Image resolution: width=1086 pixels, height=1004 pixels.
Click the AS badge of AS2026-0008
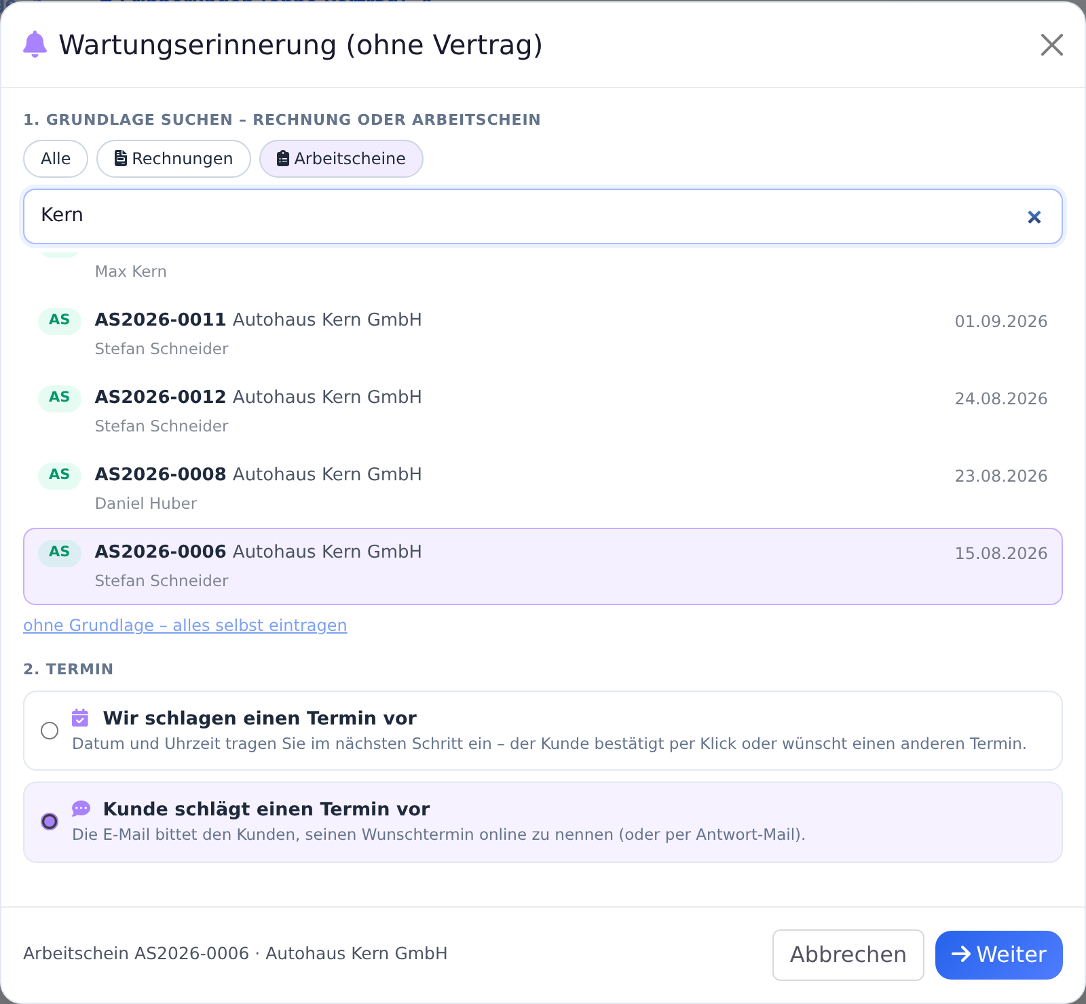click(60, 475)
